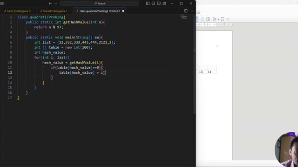The image size is (298, 167).
Task: Go back with the left arrow
Action: point(50,3)
